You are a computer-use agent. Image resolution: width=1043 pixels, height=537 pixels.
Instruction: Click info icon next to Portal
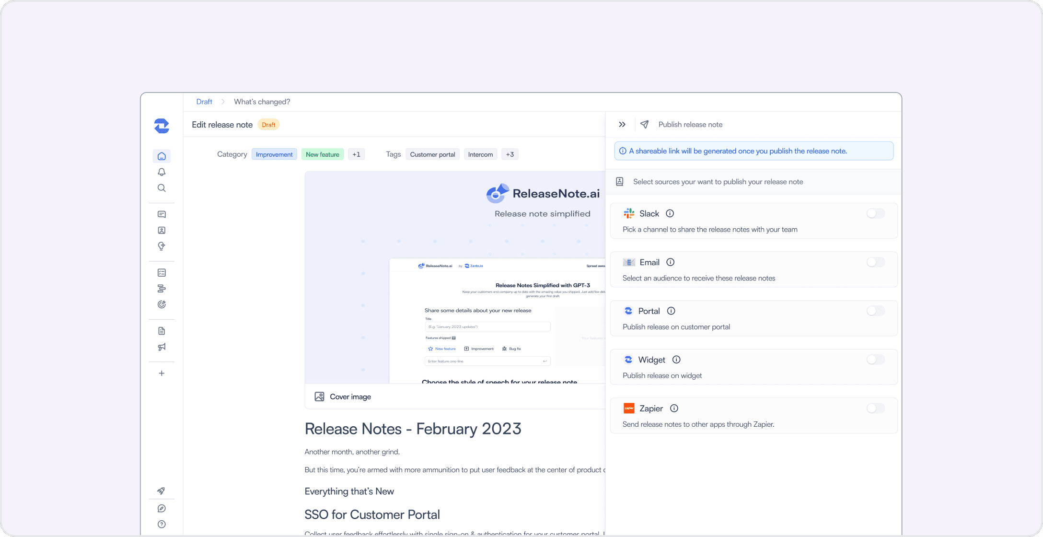coord(671,311)
